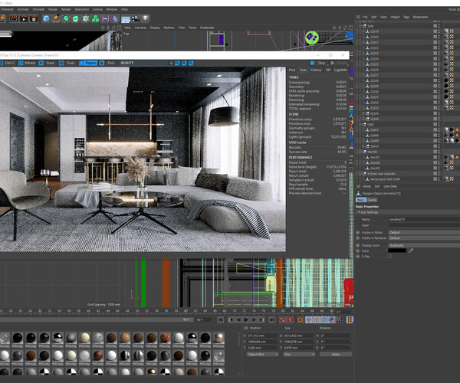Expand the Oj339 null object

[x=363, y=119]
